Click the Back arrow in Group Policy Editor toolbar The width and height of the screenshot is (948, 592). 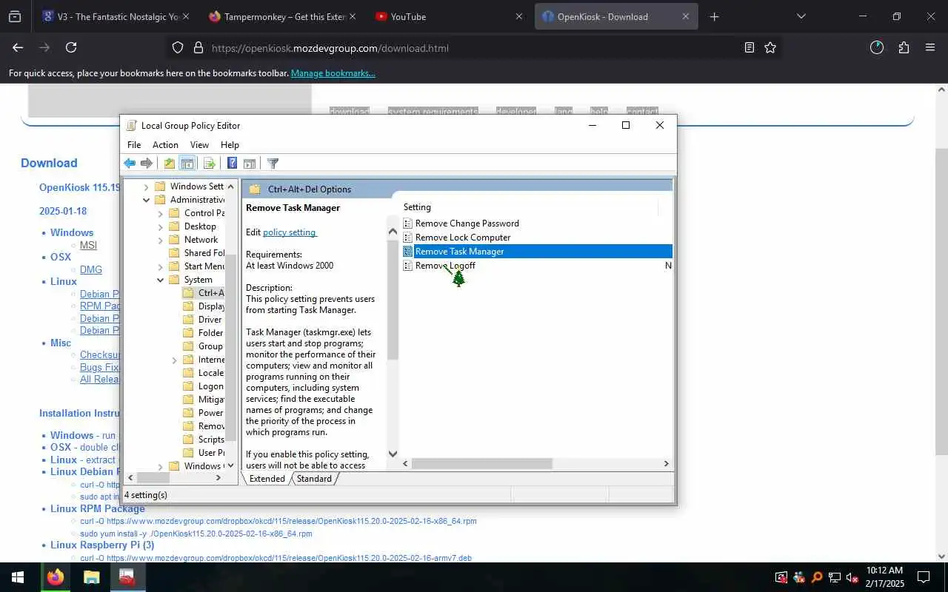tap(130, 164)
